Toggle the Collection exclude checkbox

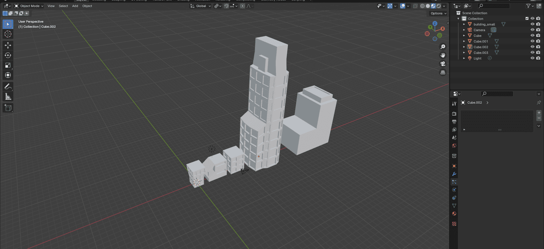tap(527, 19)
